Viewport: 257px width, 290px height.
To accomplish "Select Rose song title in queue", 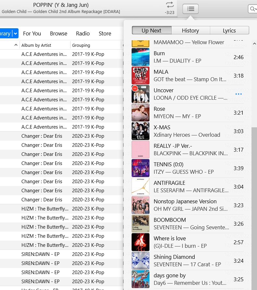I will 159,109.
